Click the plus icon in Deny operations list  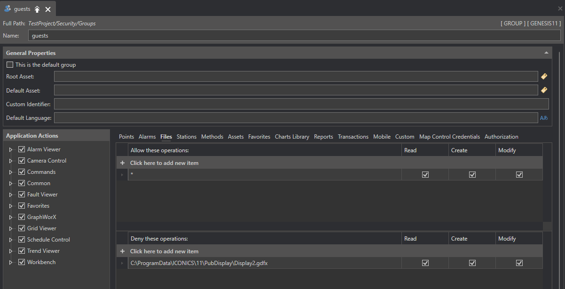pos(122,251)
